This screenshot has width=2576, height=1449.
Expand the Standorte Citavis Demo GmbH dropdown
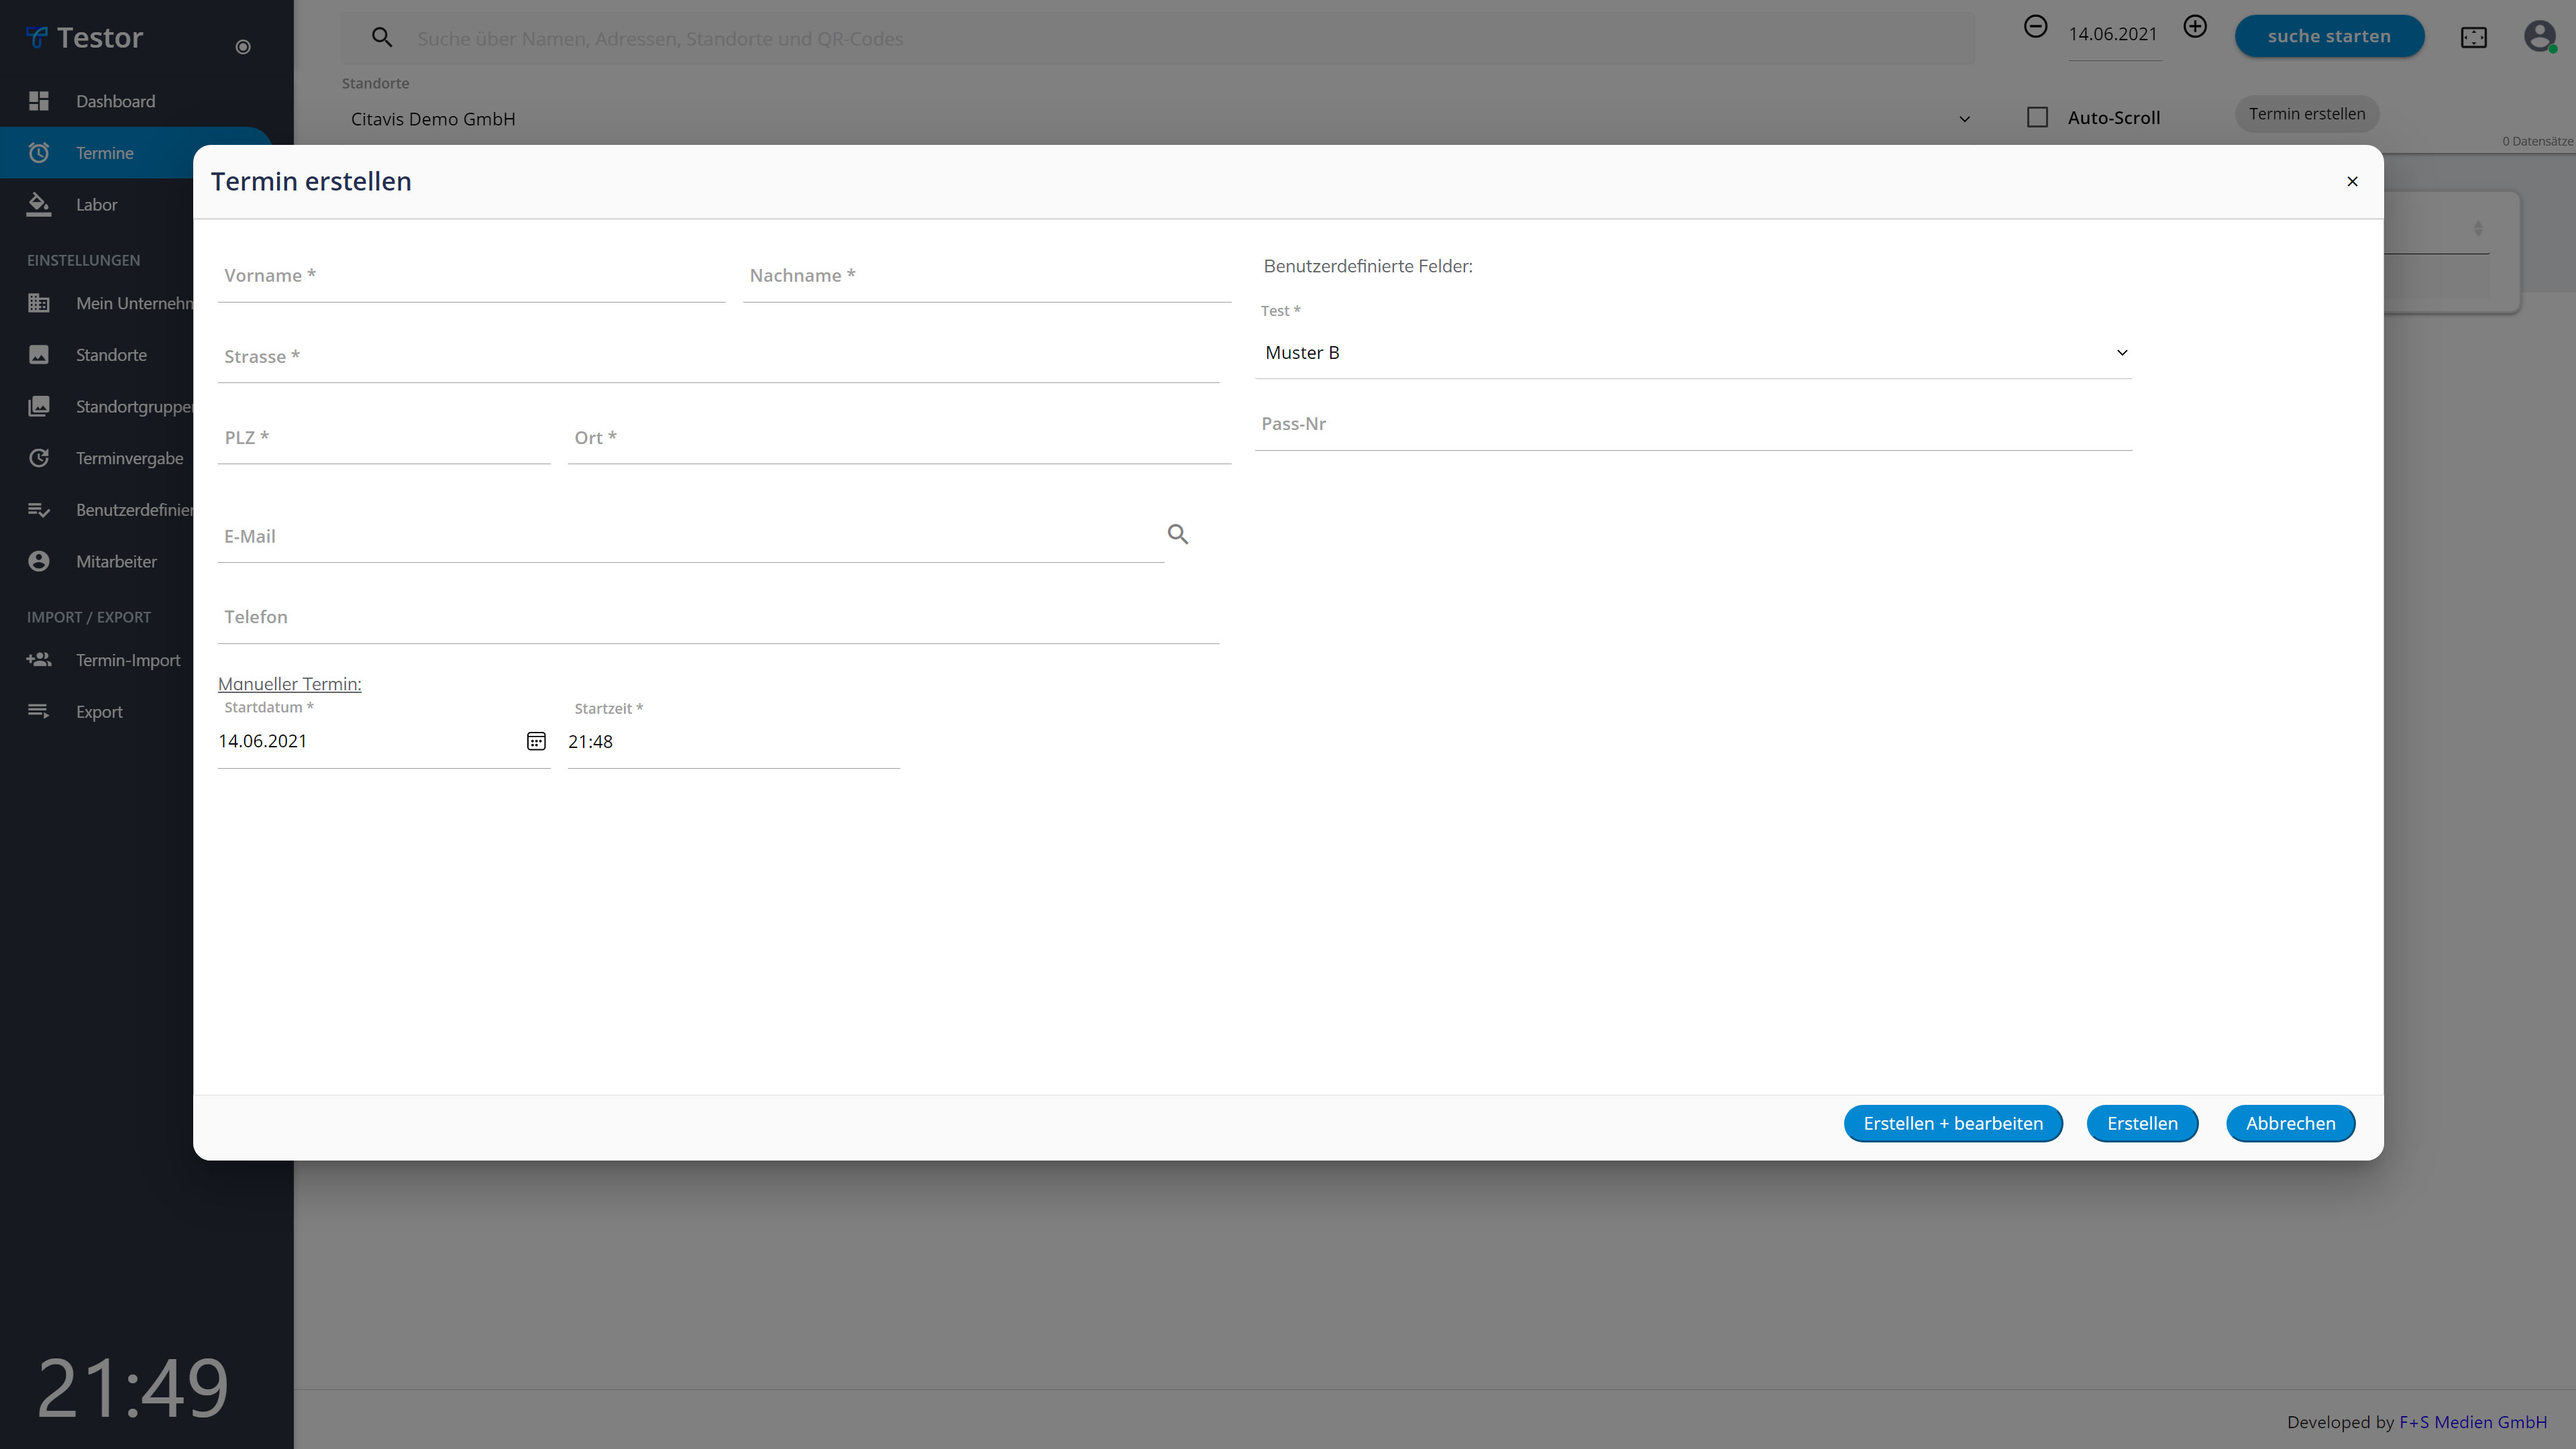[1158, 119]
